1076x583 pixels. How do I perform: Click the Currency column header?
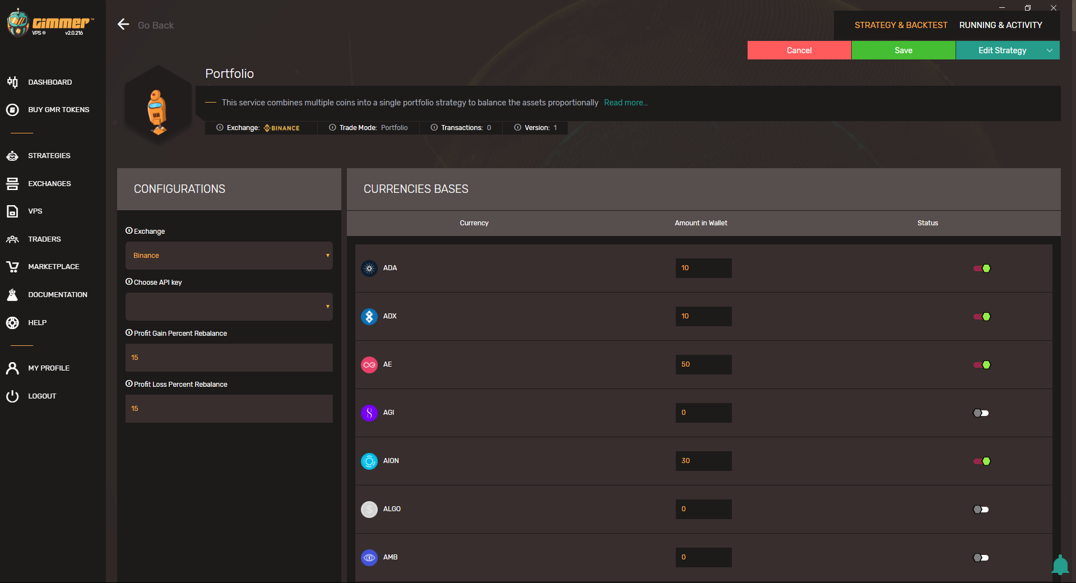point(474,223)
